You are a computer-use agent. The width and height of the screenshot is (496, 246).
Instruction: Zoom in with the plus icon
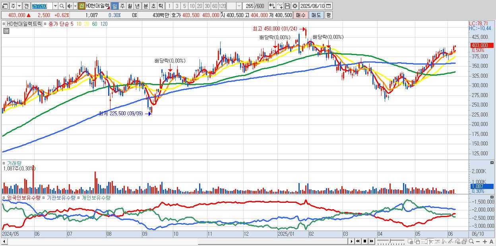484,241
